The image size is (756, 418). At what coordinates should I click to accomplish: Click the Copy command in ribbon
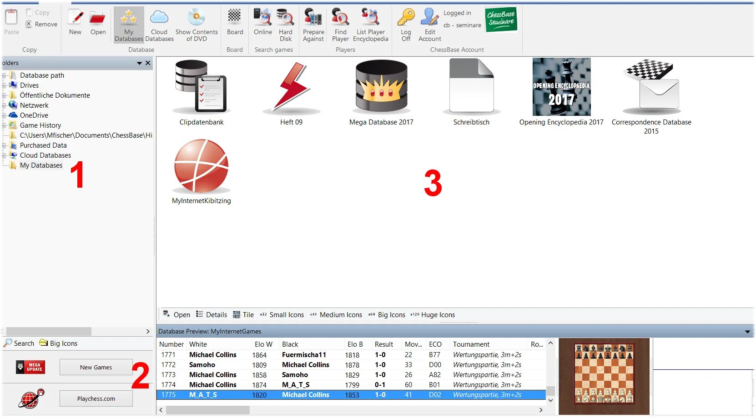38,13
